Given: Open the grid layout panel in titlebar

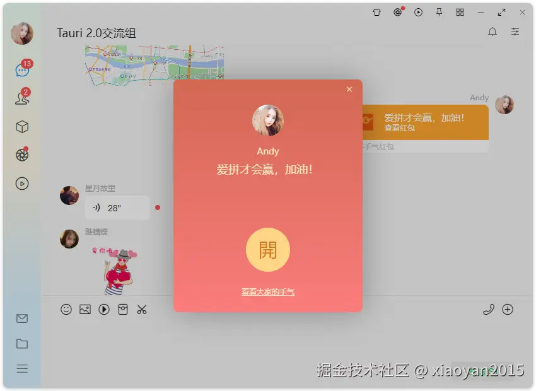Looking at the screenshot, I should 460,12.
